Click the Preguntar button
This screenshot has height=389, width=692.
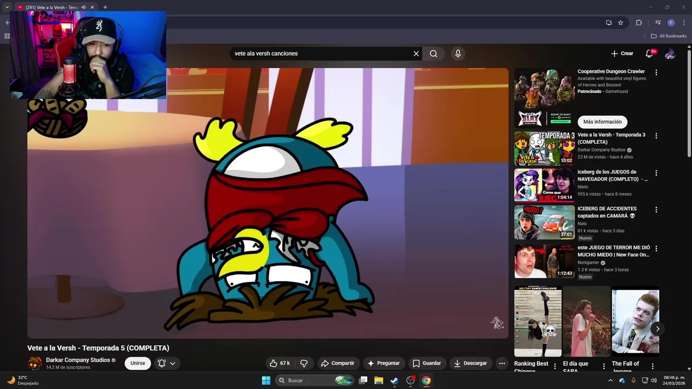(383, 363)
